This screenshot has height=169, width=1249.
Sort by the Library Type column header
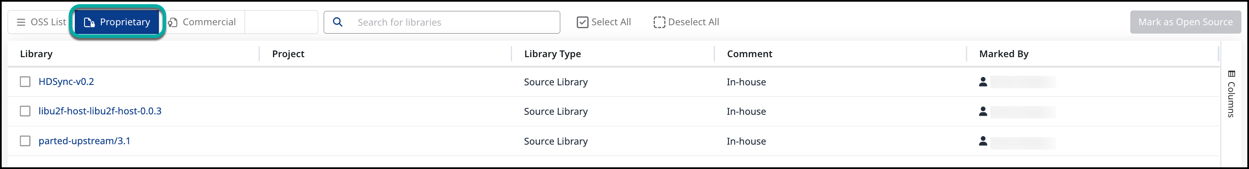552,54
